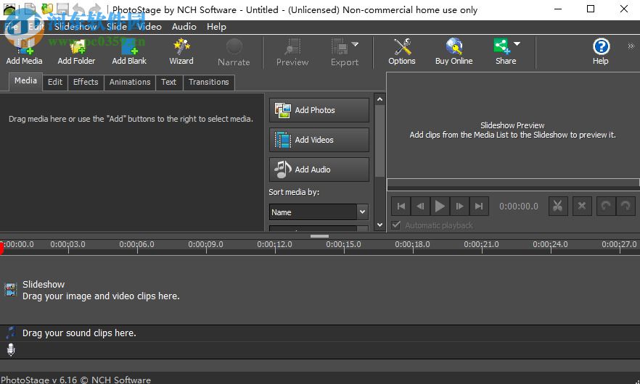Open the Audio menu
The image size is (640, 384).
click(x=184, y=27)
